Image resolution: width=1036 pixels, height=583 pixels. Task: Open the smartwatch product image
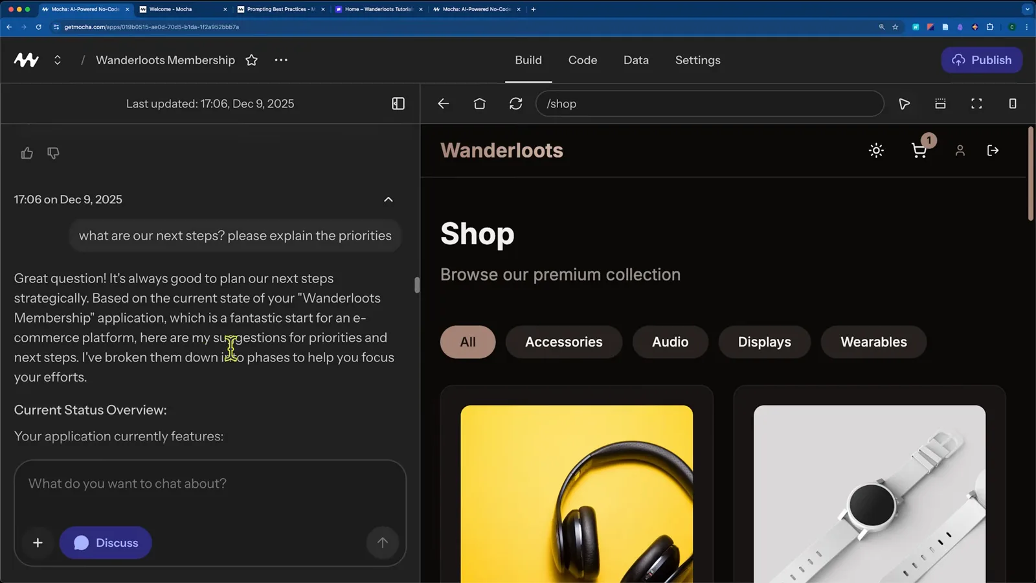(x=870, y=494)
